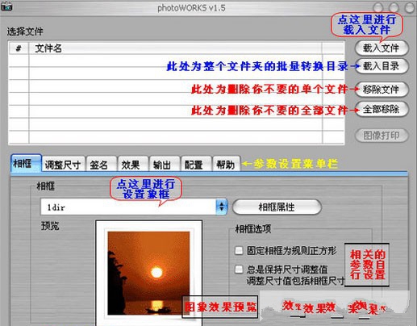Image resolution: width=417 pixels, height=326 pixels.
Task: Click the 载入文件 load file button
Action: [x=382, y=48]
